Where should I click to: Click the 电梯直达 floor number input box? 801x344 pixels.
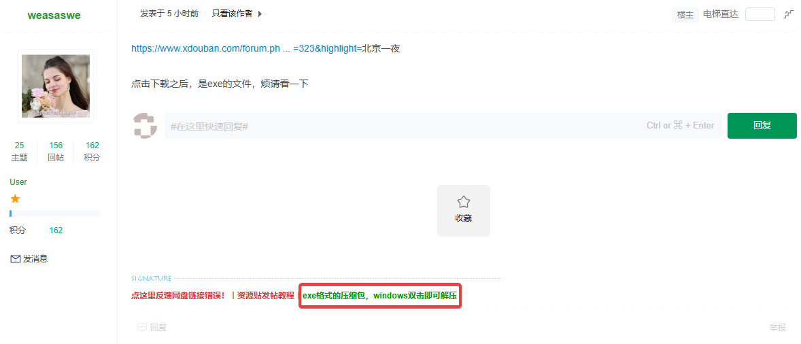[x=760, y=14]
